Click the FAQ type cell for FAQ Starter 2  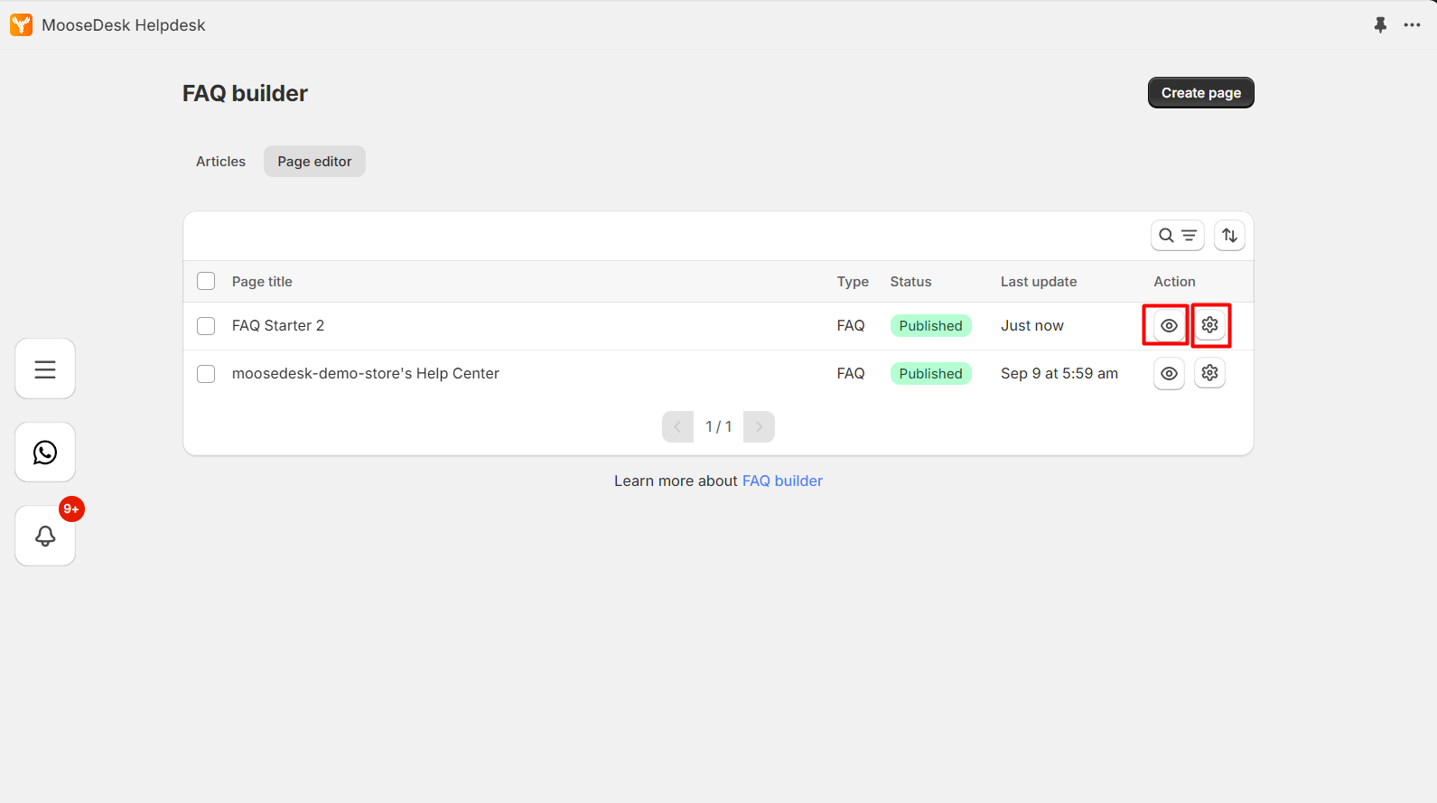(851, 326)
